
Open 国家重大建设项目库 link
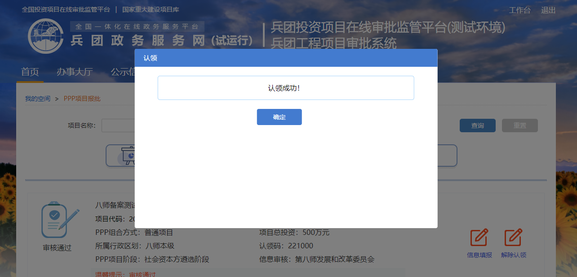151,9
